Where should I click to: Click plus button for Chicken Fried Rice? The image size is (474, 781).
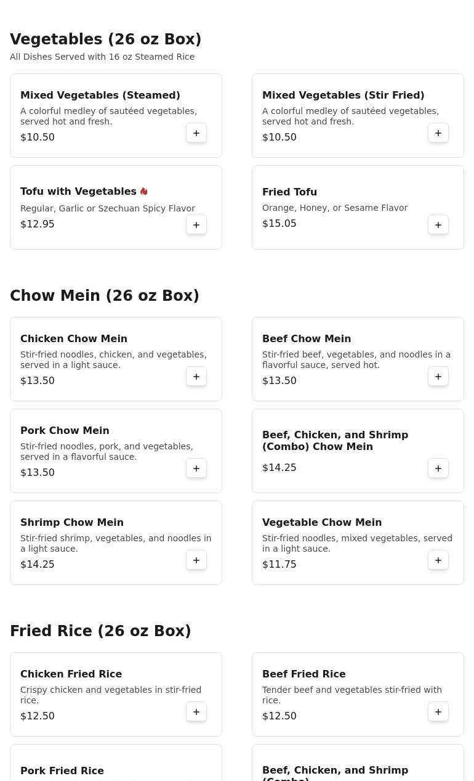coord(196,712)
